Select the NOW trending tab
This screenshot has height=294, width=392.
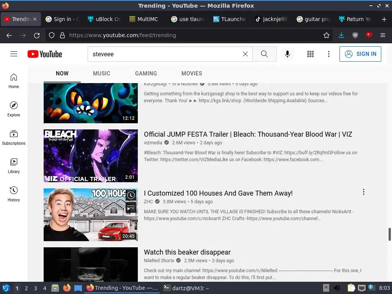(x=62, y=73)
